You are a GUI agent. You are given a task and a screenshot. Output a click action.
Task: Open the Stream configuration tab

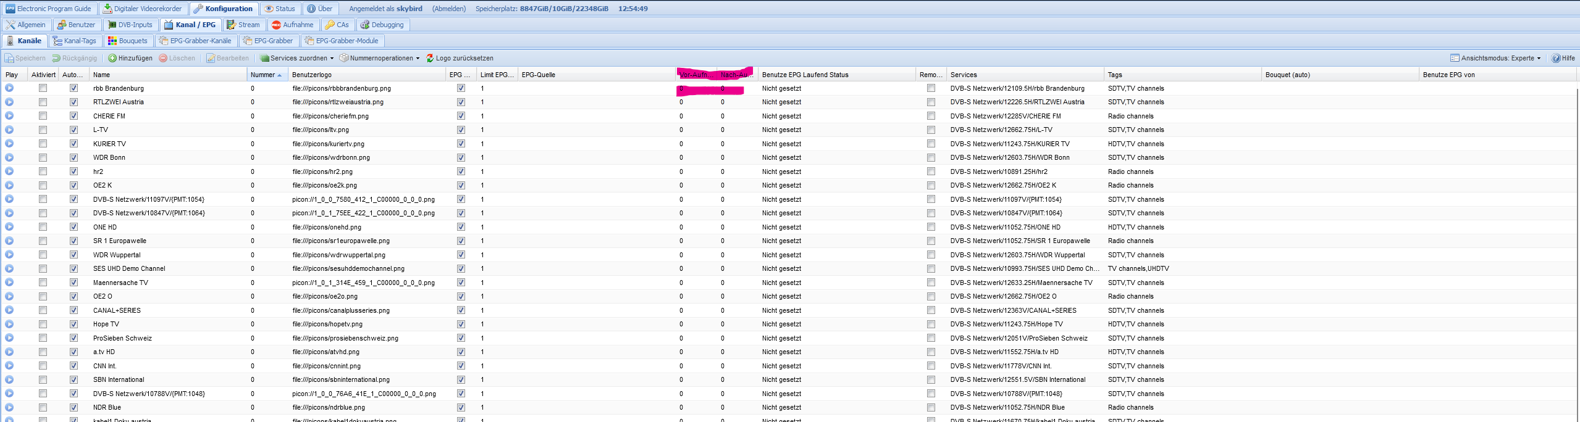243,25
